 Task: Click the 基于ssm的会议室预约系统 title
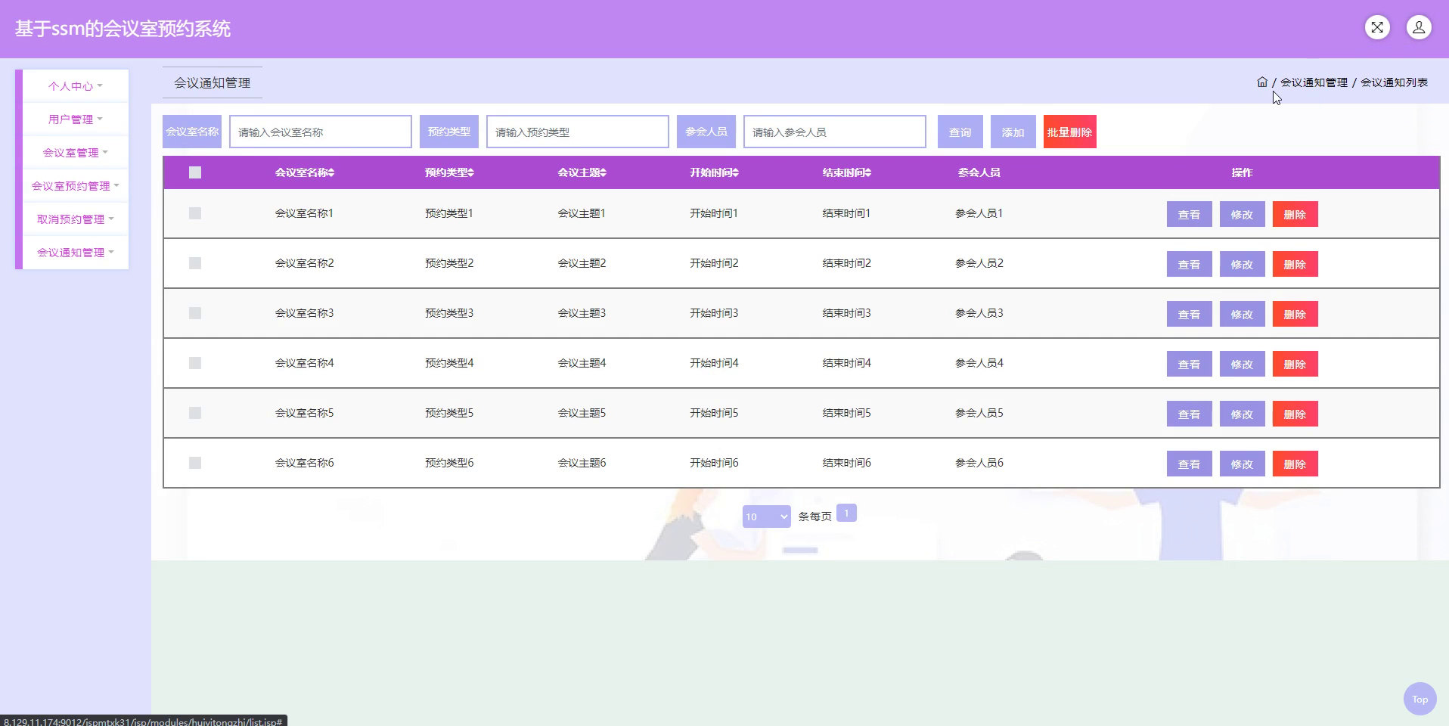click(123, 29)
